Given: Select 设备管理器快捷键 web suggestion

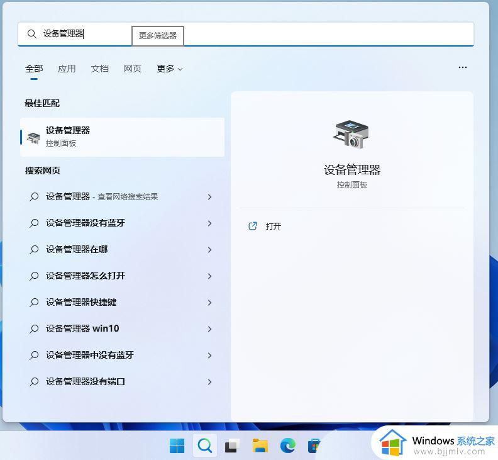Looking at the screenshot, I should [122, 302].
